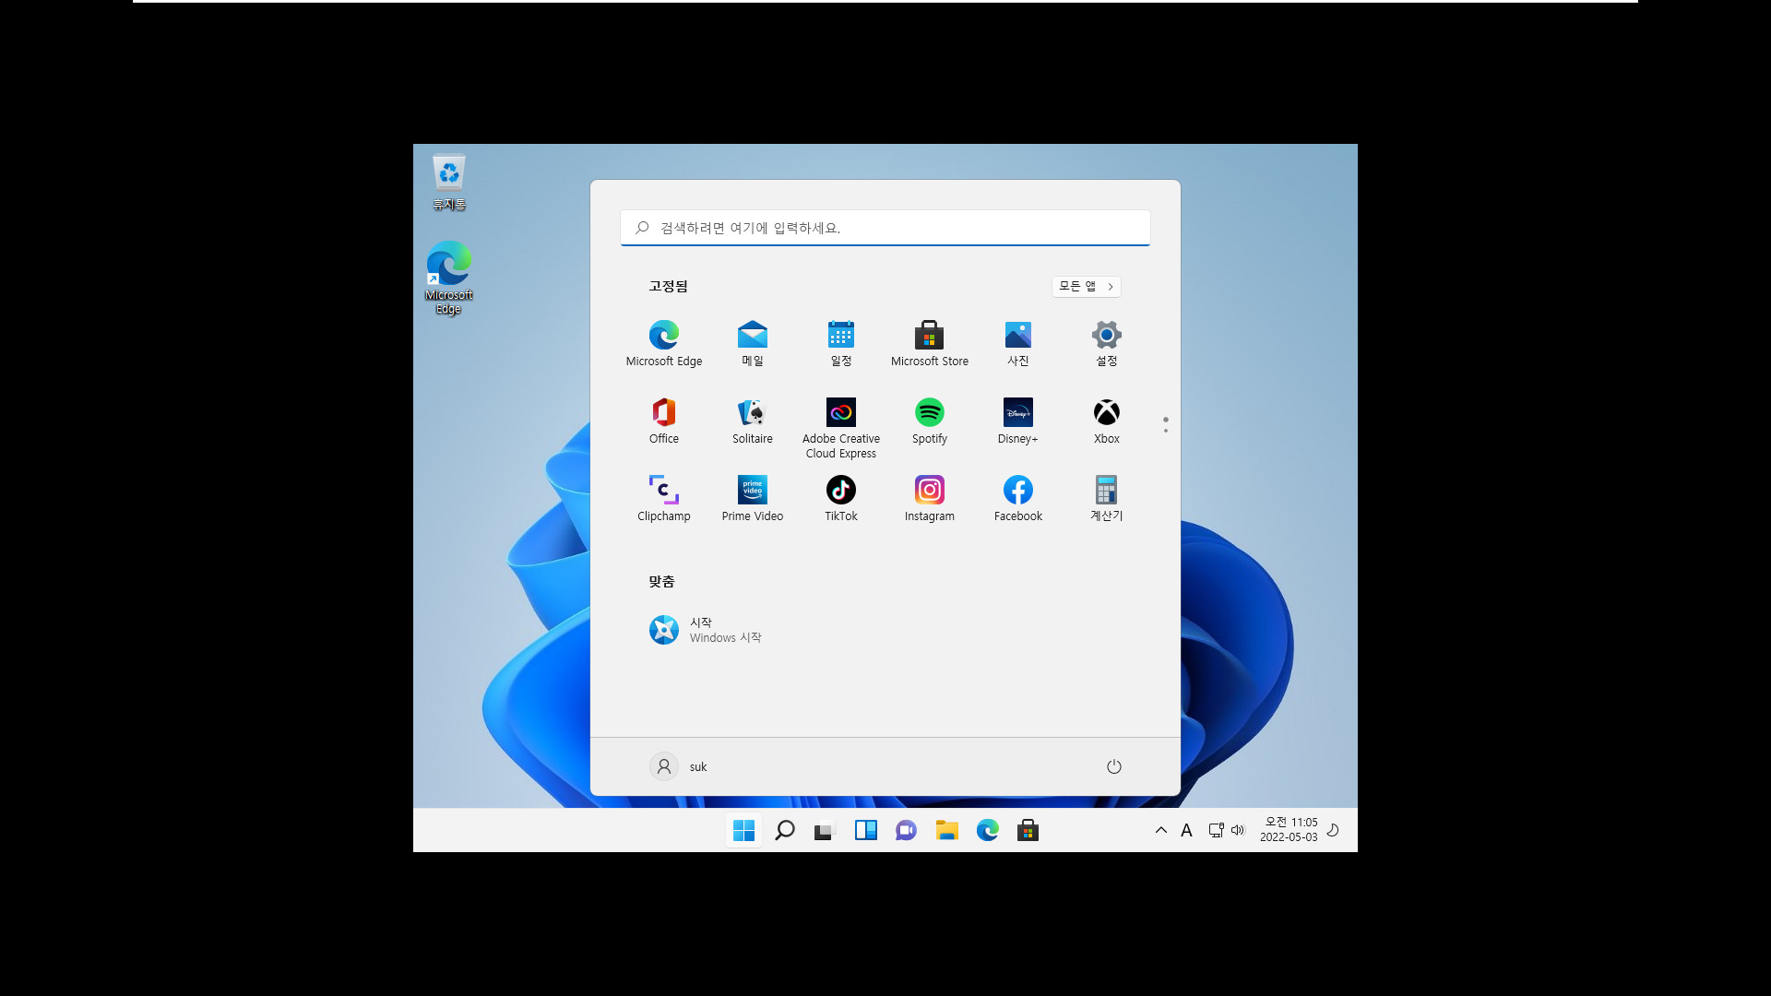The width and height of the screenshot is (1771, 996).
Task: Open Search from the taskbar
Action: tap(785, 831)
